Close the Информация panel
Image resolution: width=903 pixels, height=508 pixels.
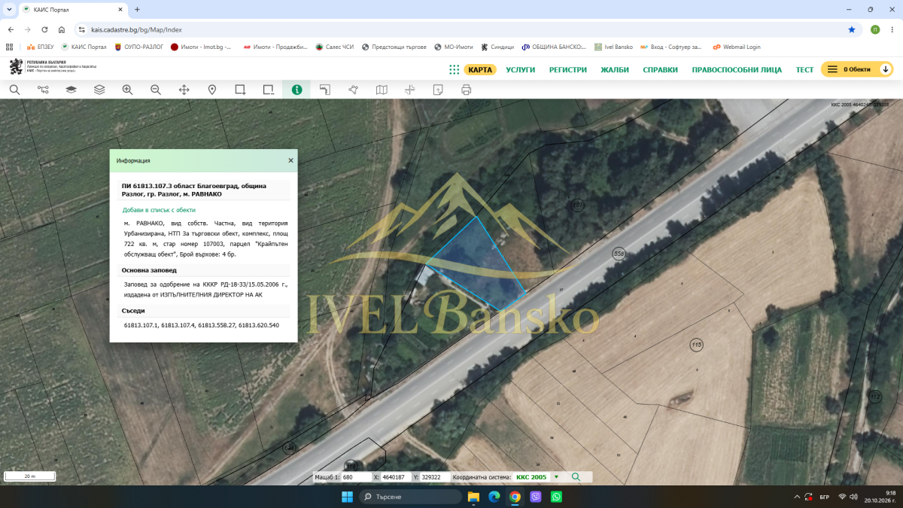[x=290, y=160]
